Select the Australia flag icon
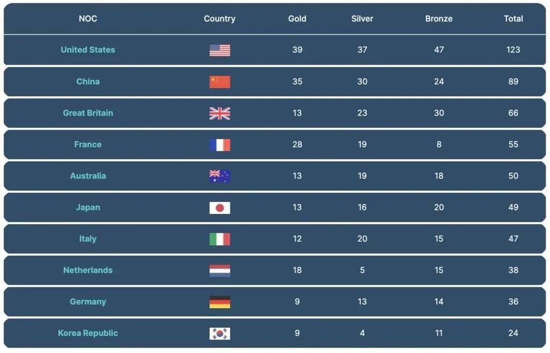The image size is (550, 353). point(220,176)
